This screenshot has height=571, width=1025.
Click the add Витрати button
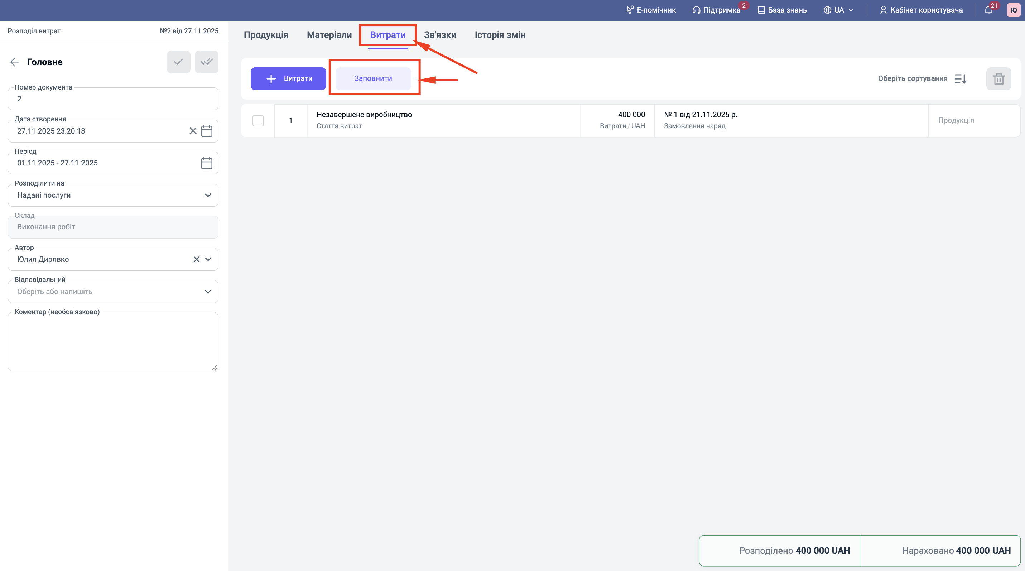coord(288,79)
